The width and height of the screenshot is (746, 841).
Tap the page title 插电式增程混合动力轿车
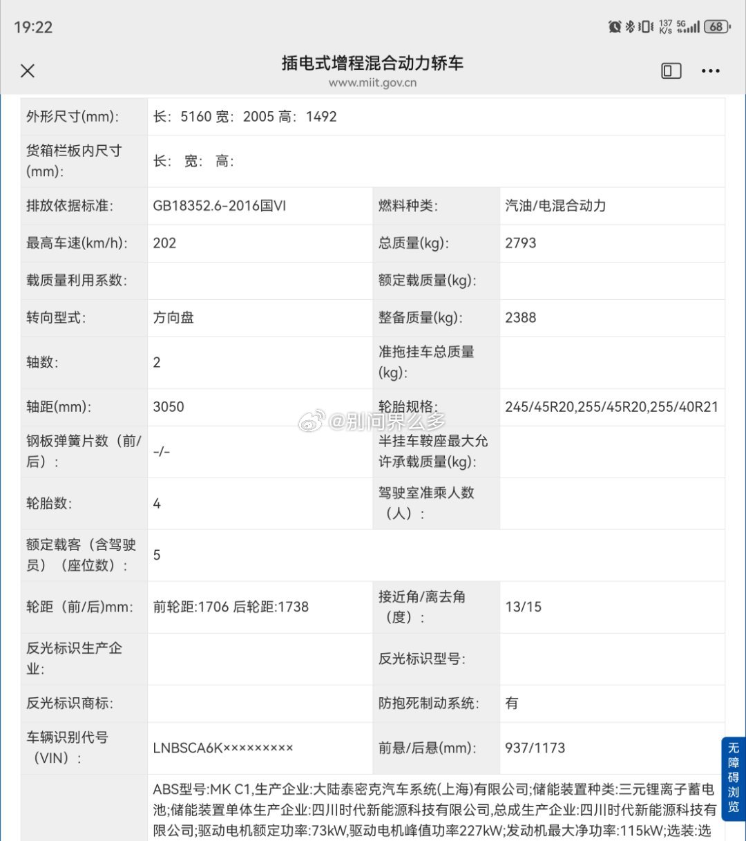(x=372, y=63)
